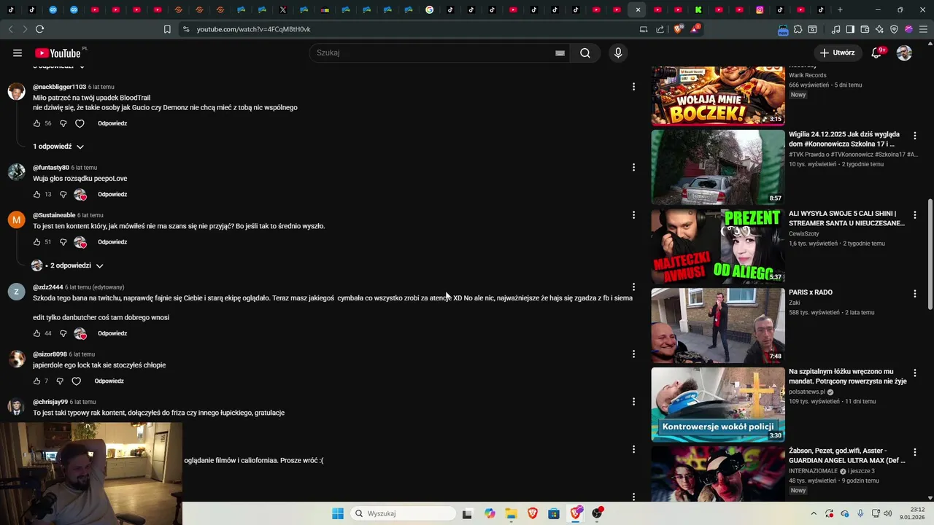Screen dimensions: 934x525
Task: Toggle creator heart on @Sustaineable comment
Action: click(x=80, y=242)
